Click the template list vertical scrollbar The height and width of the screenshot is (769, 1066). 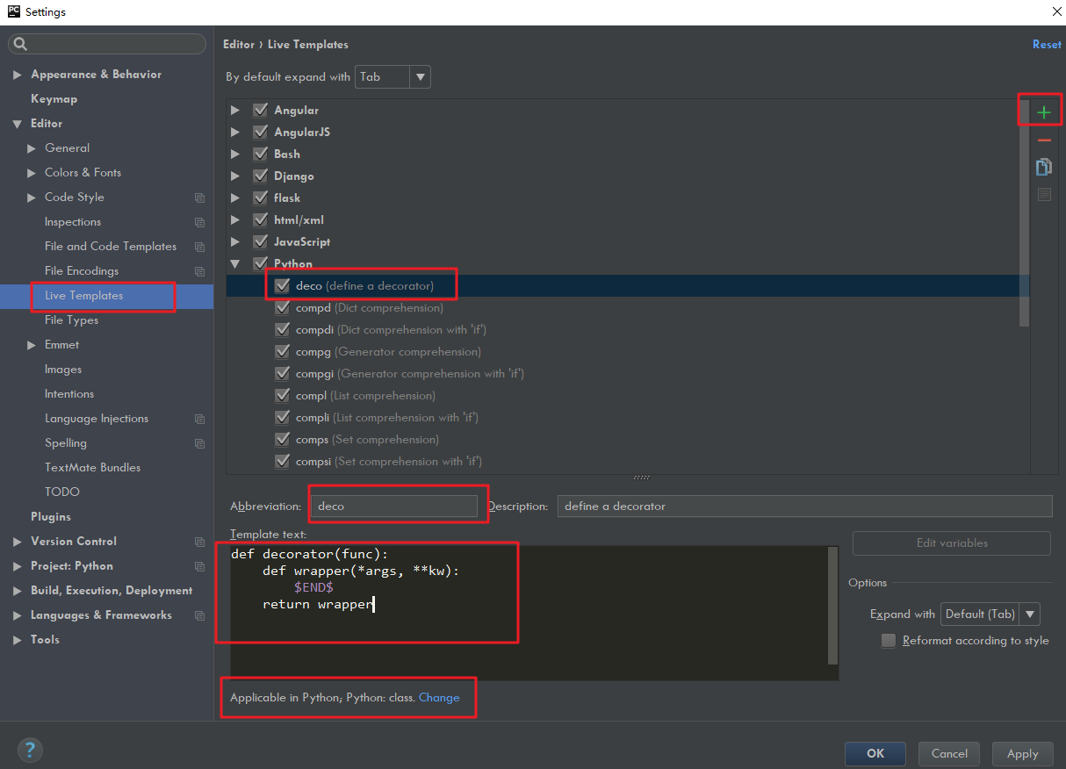pos(1024,219)
